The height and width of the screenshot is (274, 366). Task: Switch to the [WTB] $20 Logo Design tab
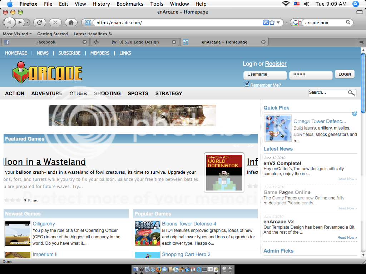pos(135,42)
